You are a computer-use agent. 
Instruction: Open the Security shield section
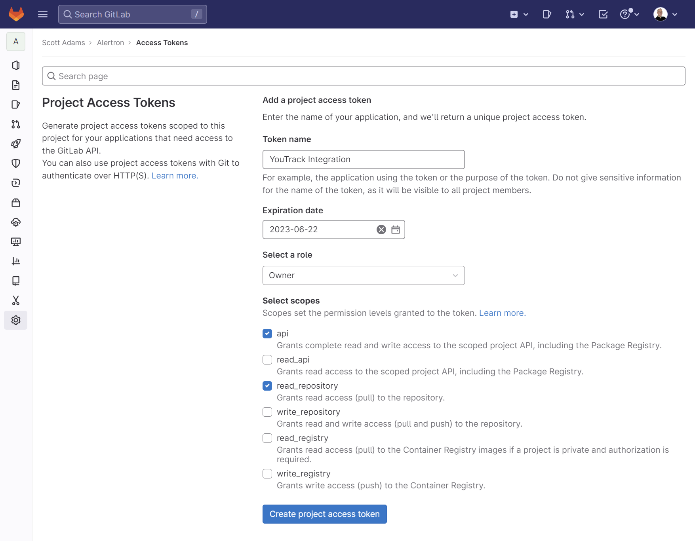tap(16, 163)
